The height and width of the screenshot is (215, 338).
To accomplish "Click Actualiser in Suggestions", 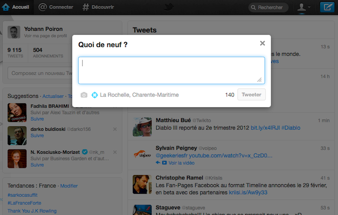I will click(53, 96).
